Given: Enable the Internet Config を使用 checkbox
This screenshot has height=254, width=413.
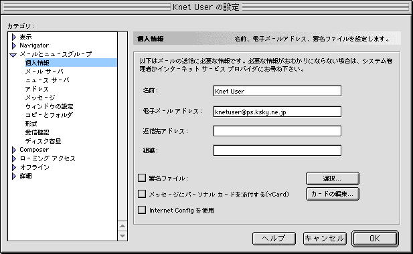Looking at the screenshot, I should (142, 210).
